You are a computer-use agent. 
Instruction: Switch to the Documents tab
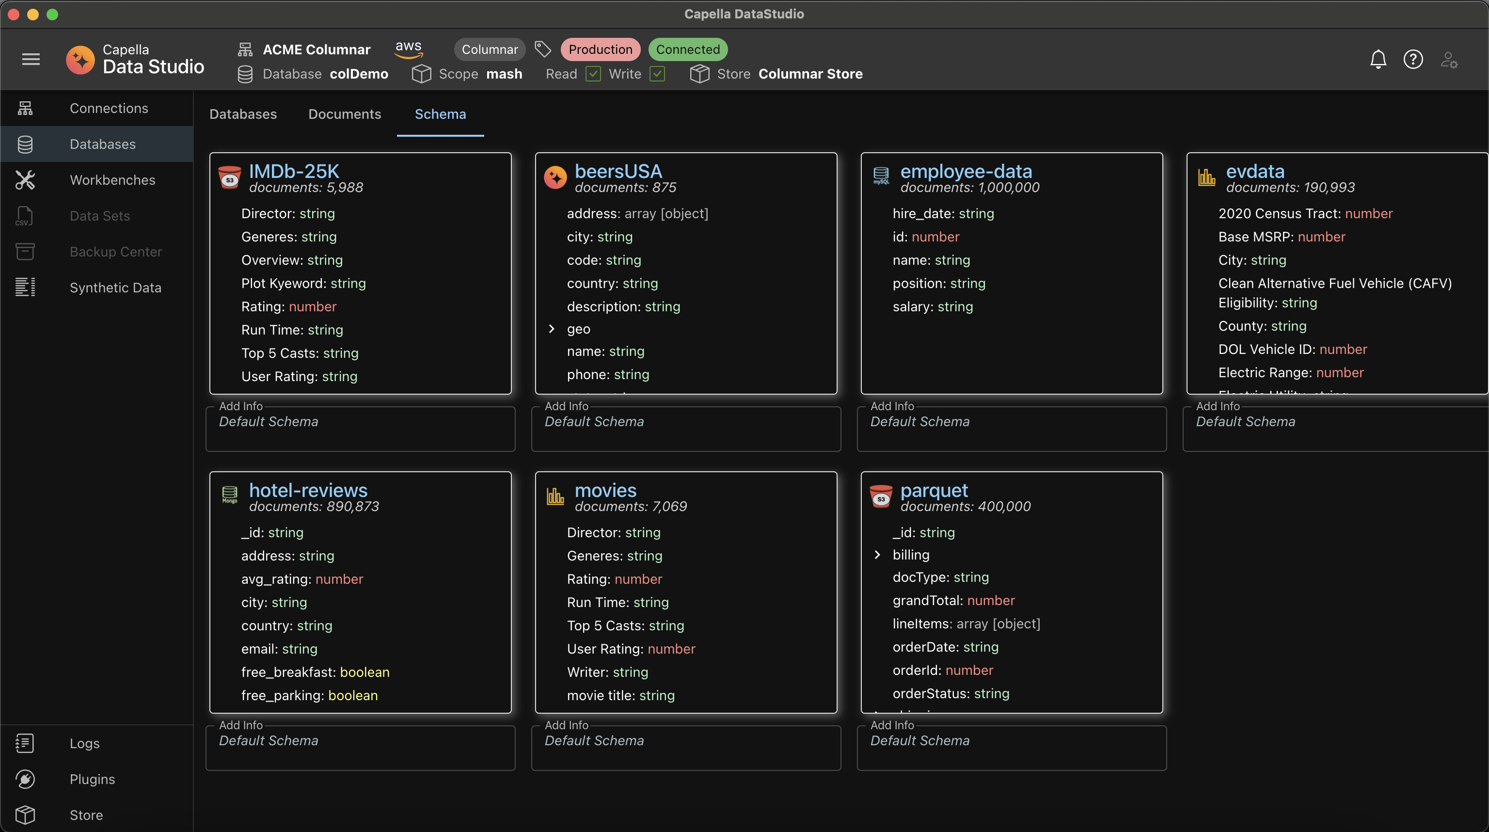[x=345, y=114]
